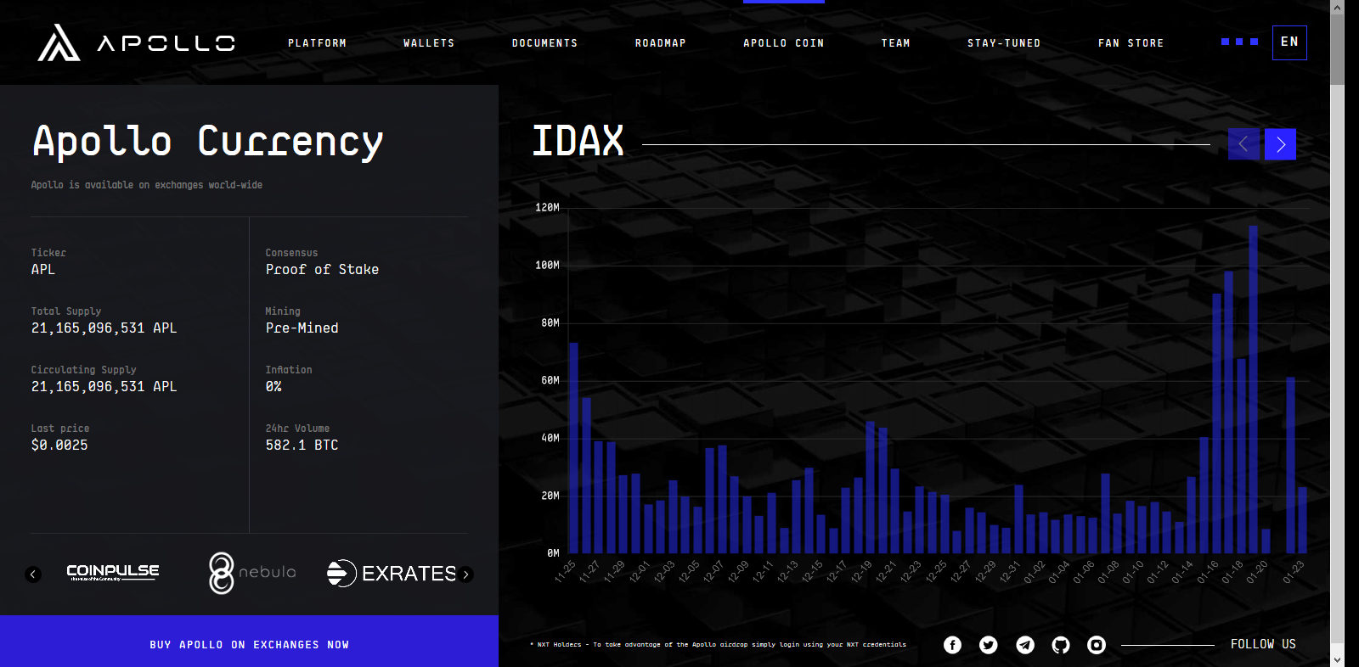Open the EN language selector

[1289, 42]
